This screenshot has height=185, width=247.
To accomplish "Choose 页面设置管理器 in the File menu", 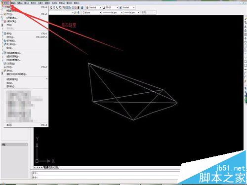I will [x=26, y=53].
